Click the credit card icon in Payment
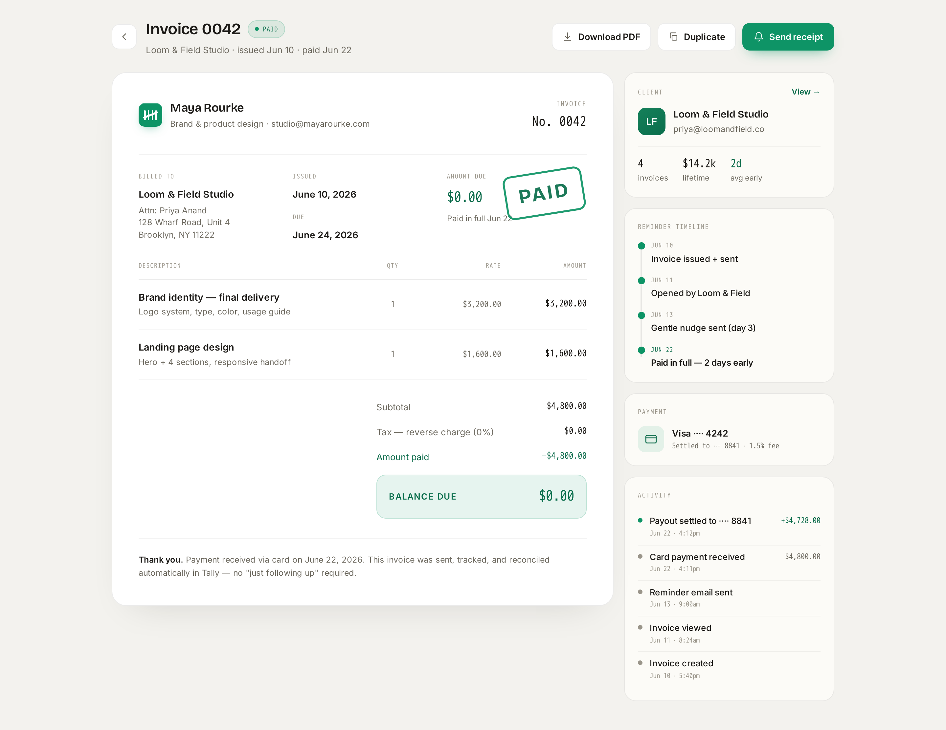The width and height of the screenshot is (946, 730). [651, 439]
